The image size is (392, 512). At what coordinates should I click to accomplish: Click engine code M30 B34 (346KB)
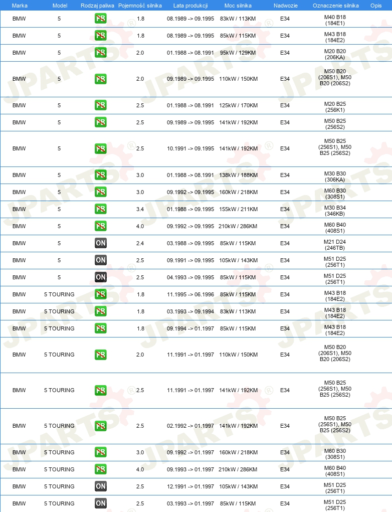point(335,211)
